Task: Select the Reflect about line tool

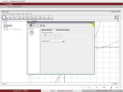Action: pyautogui.click(x=38, y=18)
